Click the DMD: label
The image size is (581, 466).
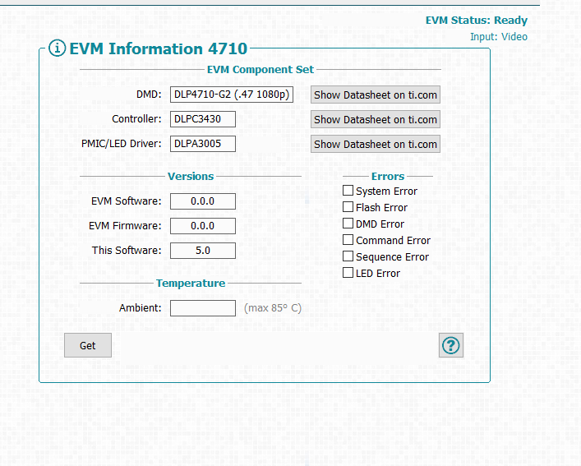pyautogui.click(x=149, y=95)
